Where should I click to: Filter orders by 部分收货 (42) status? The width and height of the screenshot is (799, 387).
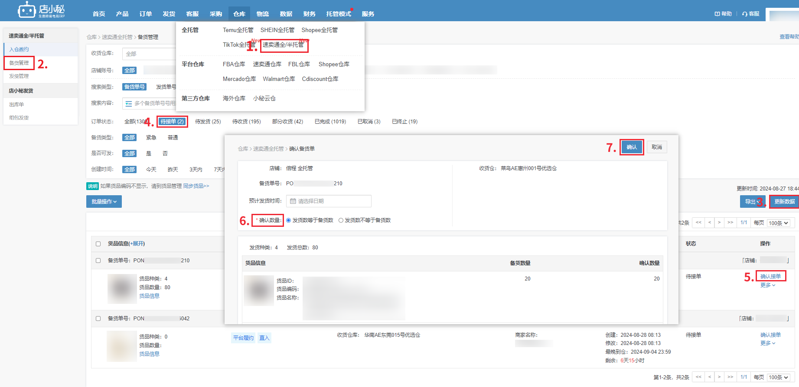[287, 122]
